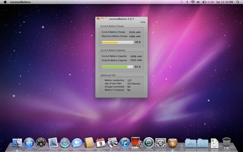Click the Current Battery Charge section heading
The image size is (243, 152).
pyautogui.click(x=112, y=26)
